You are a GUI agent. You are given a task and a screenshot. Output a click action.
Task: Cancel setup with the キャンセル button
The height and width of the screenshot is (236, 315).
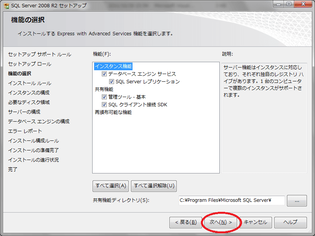254,222
